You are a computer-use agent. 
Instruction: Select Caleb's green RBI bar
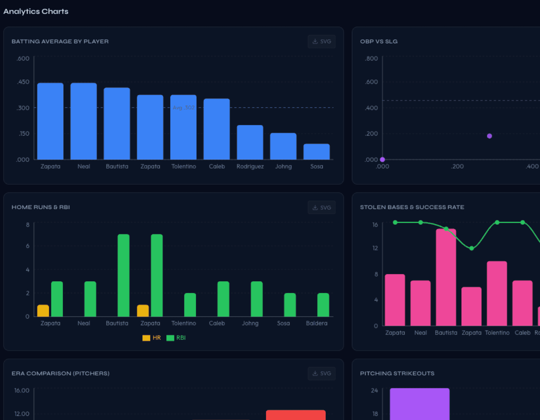[223, 299]
